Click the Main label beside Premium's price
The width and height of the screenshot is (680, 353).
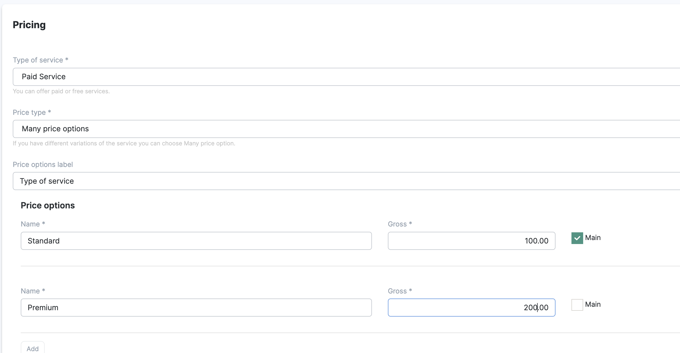593,304
